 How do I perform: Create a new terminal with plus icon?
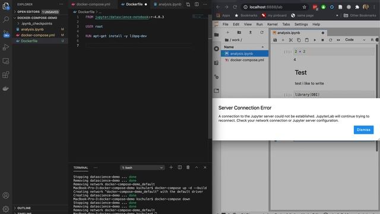tap(171, 168)
